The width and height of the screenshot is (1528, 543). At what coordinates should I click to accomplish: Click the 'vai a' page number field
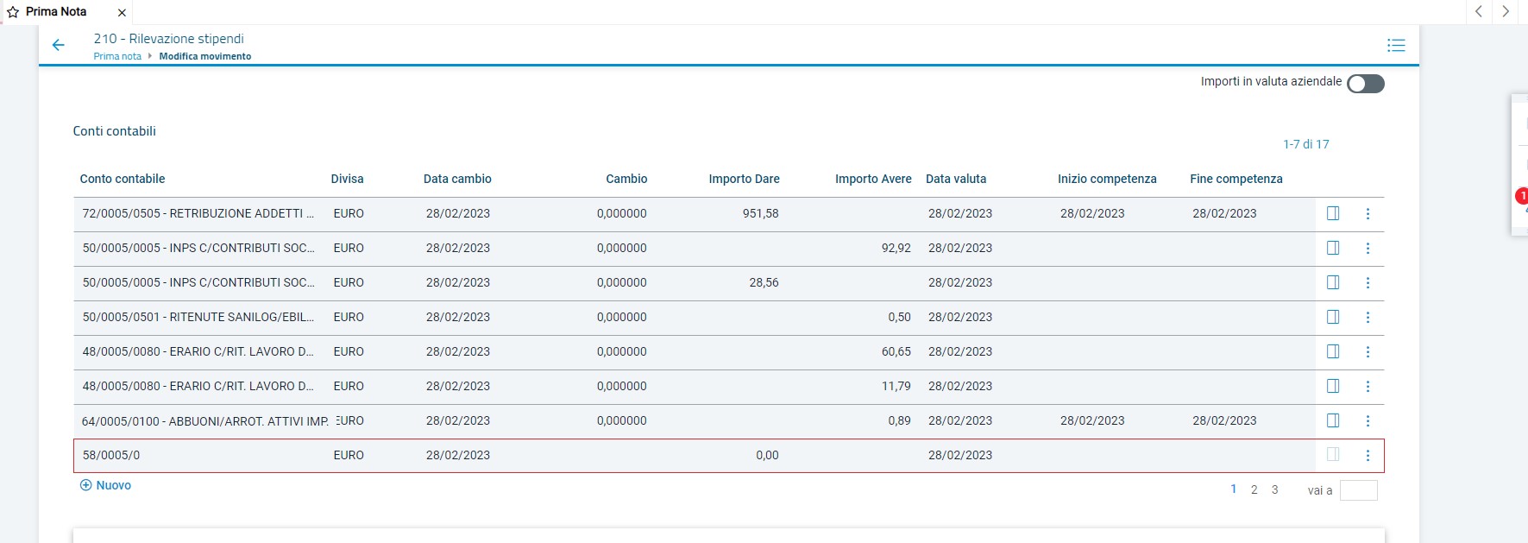tap(1358, 490)
